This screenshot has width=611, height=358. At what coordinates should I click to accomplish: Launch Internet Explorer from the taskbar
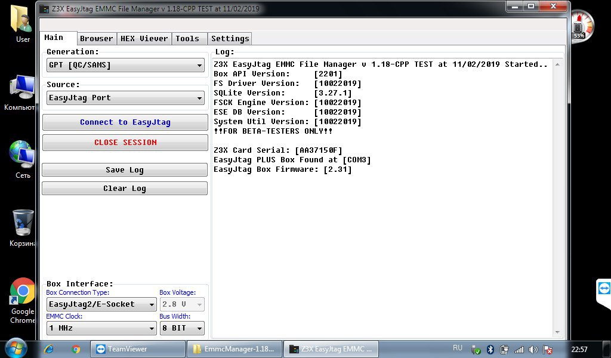coord(49,349)
